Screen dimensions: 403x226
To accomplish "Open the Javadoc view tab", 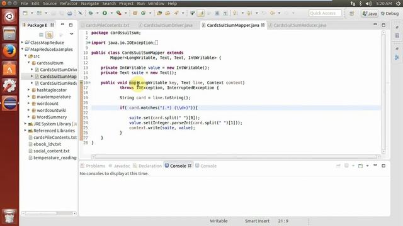I will (119, 166).
